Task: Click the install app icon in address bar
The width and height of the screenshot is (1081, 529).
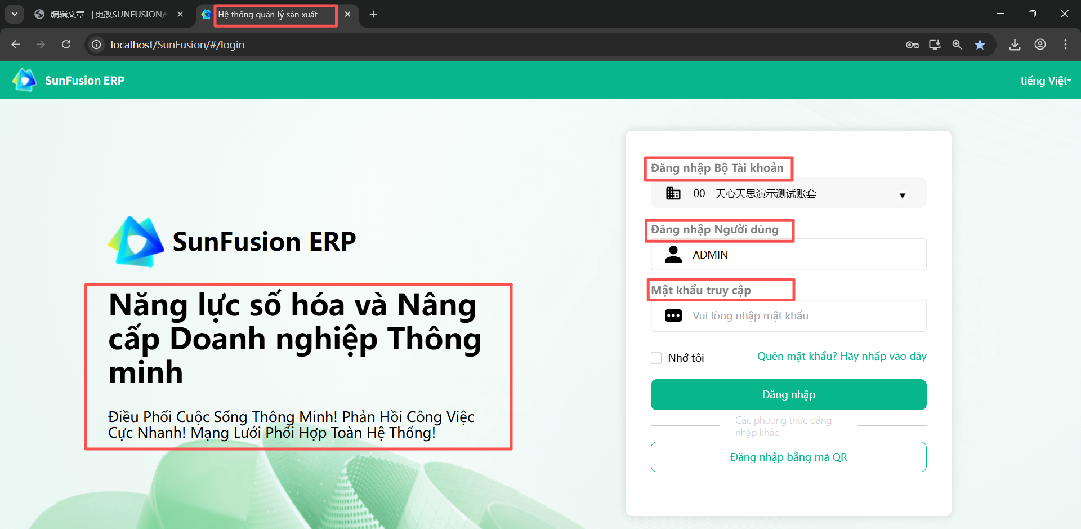Action: [935, 45]
